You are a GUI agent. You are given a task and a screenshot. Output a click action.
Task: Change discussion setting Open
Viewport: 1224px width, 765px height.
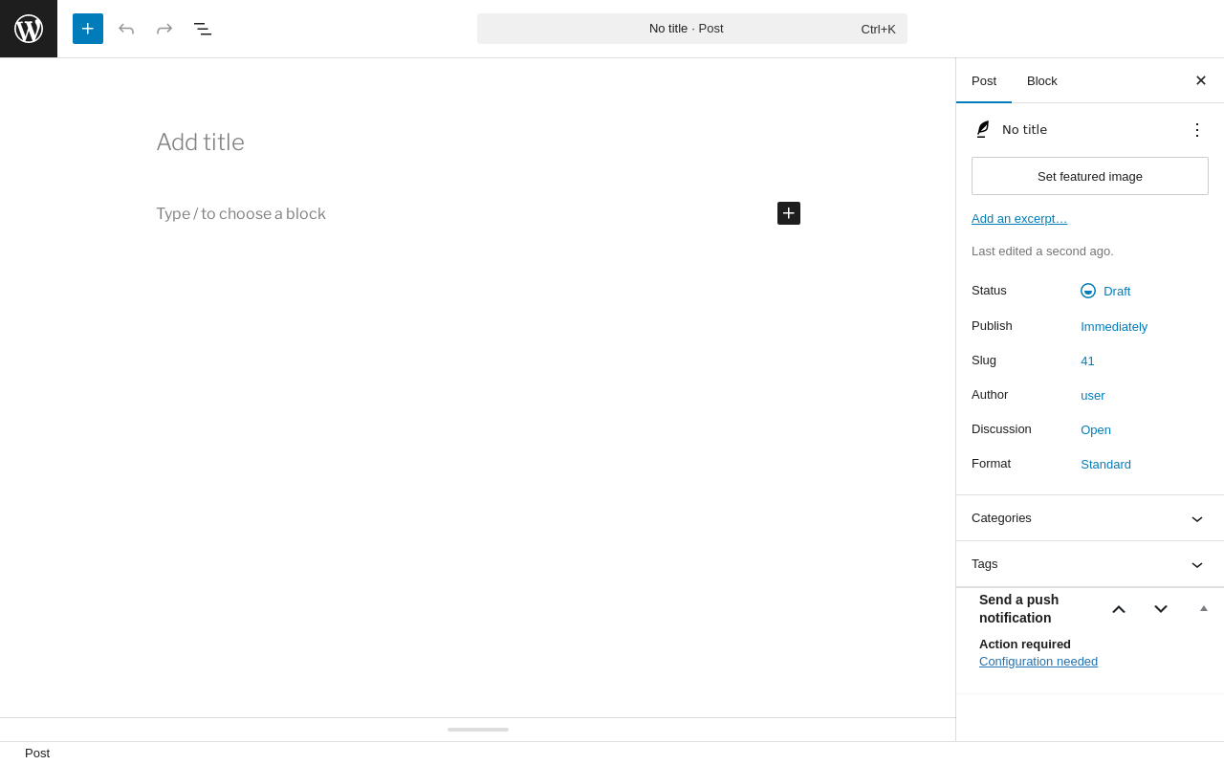1096,429
